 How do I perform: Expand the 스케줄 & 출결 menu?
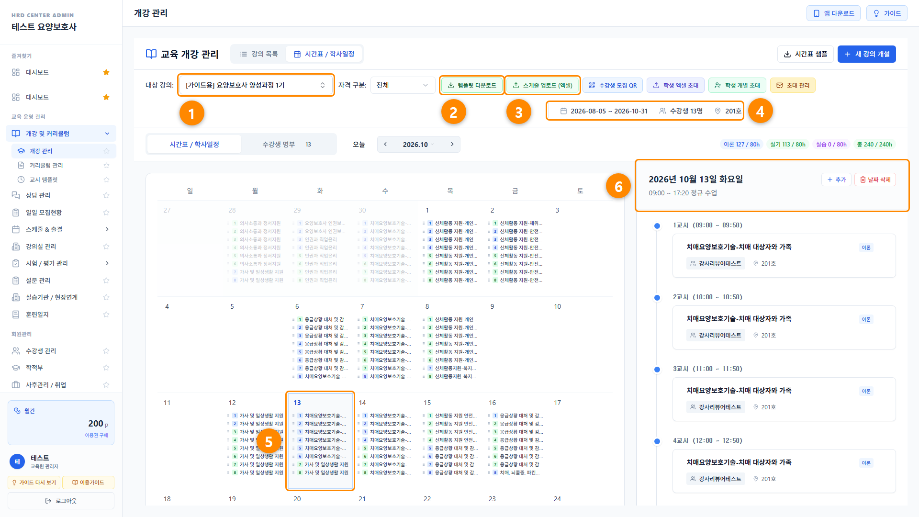(61, 229)
